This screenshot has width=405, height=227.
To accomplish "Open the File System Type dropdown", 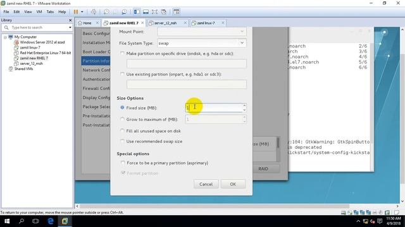I will coord(201,43).
